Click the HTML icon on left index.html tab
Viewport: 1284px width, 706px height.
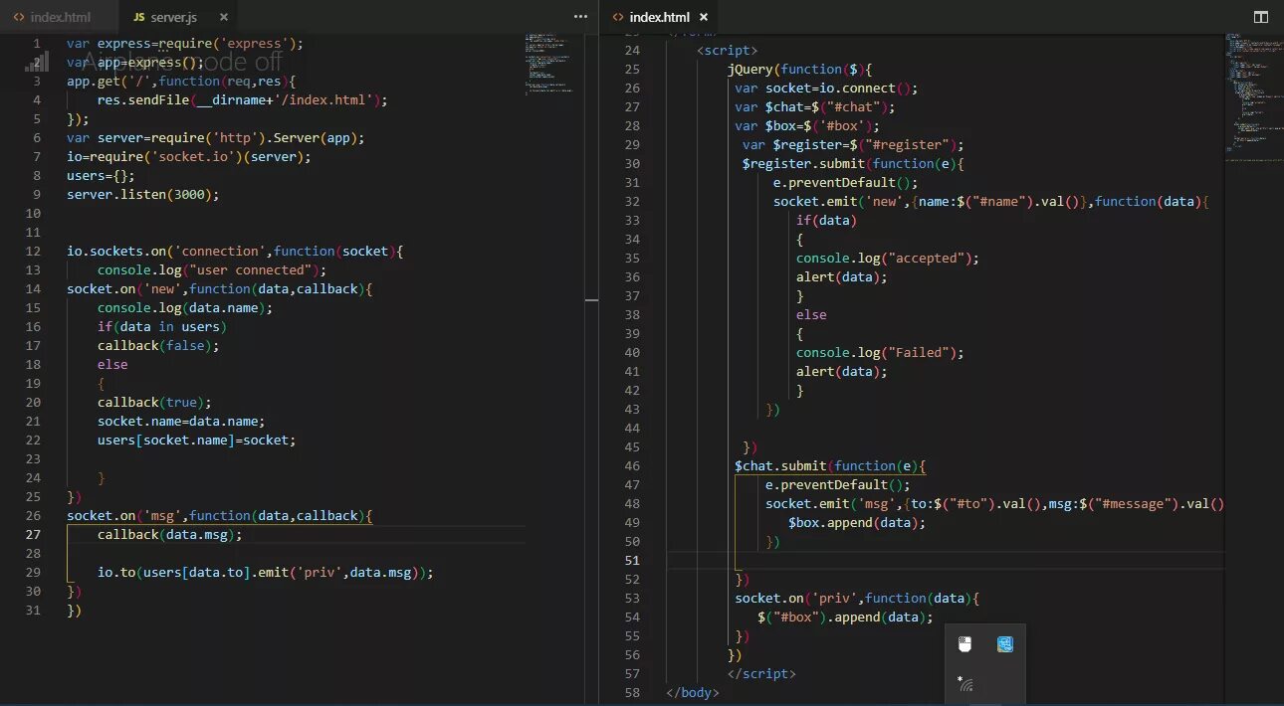(x=19, y=17)
